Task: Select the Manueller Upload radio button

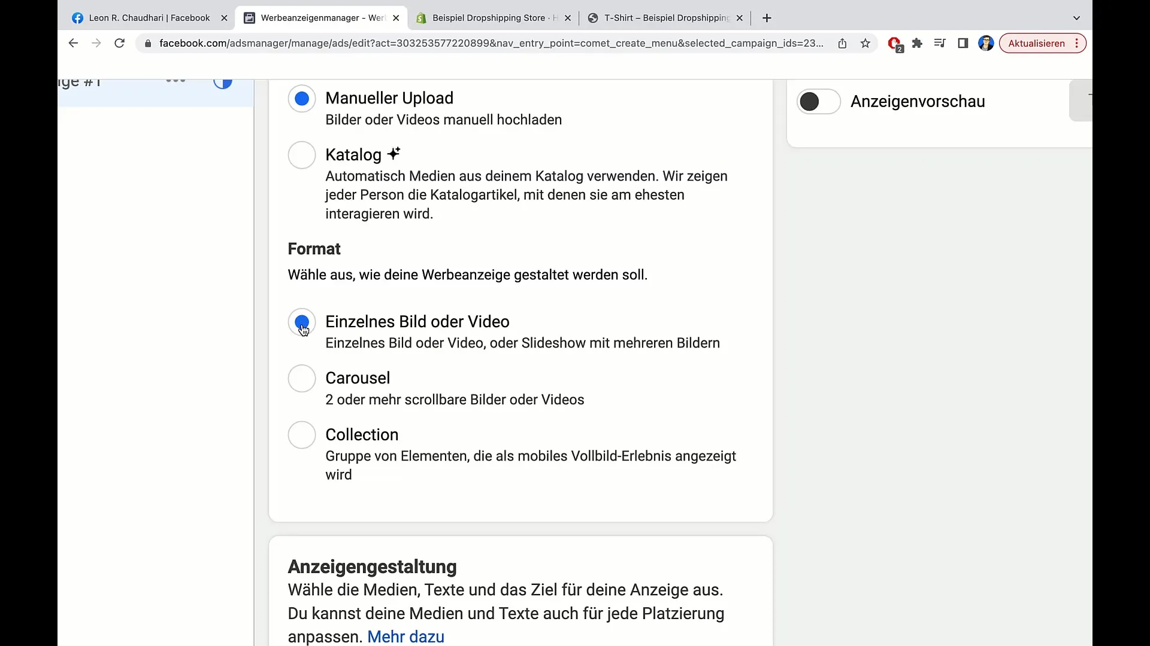Action: click(302, 98)
